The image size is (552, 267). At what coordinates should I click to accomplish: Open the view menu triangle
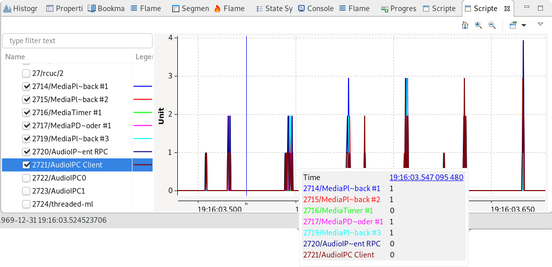click(x=540, y=24)
